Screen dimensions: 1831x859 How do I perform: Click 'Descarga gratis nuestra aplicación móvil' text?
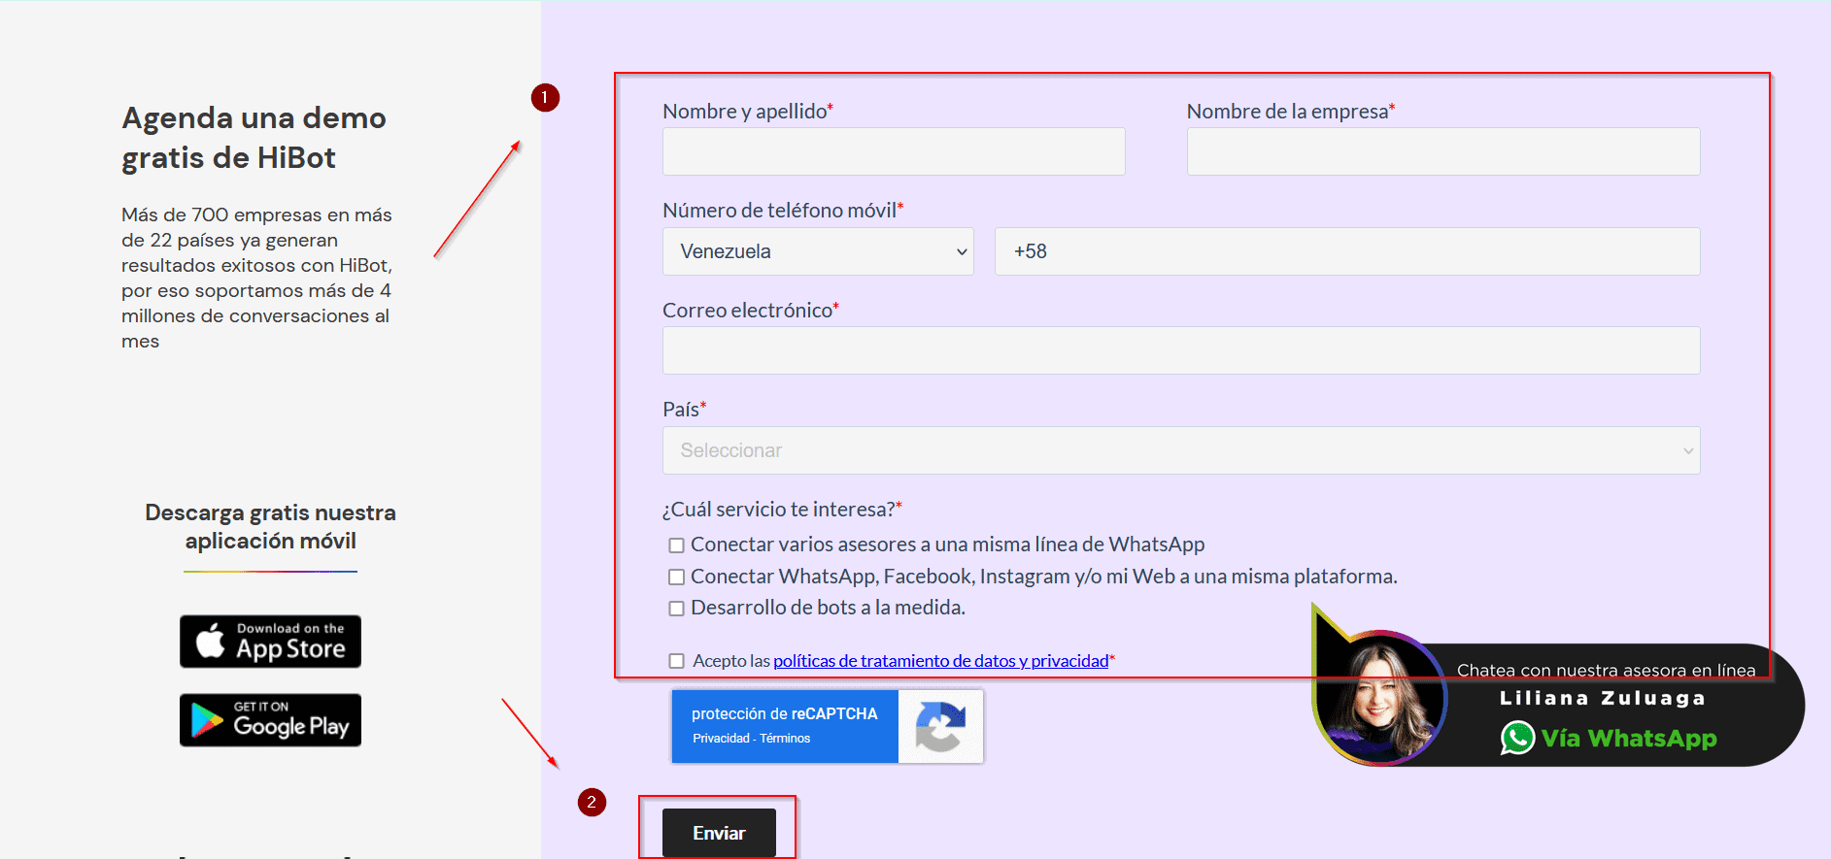270,526
